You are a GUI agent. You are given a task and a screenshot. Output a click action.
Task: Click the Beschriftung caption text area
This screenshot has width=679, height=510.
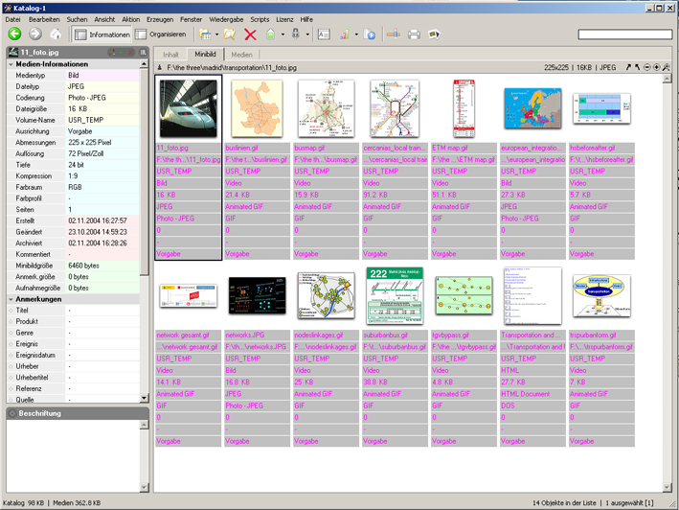tap(73, 456)
